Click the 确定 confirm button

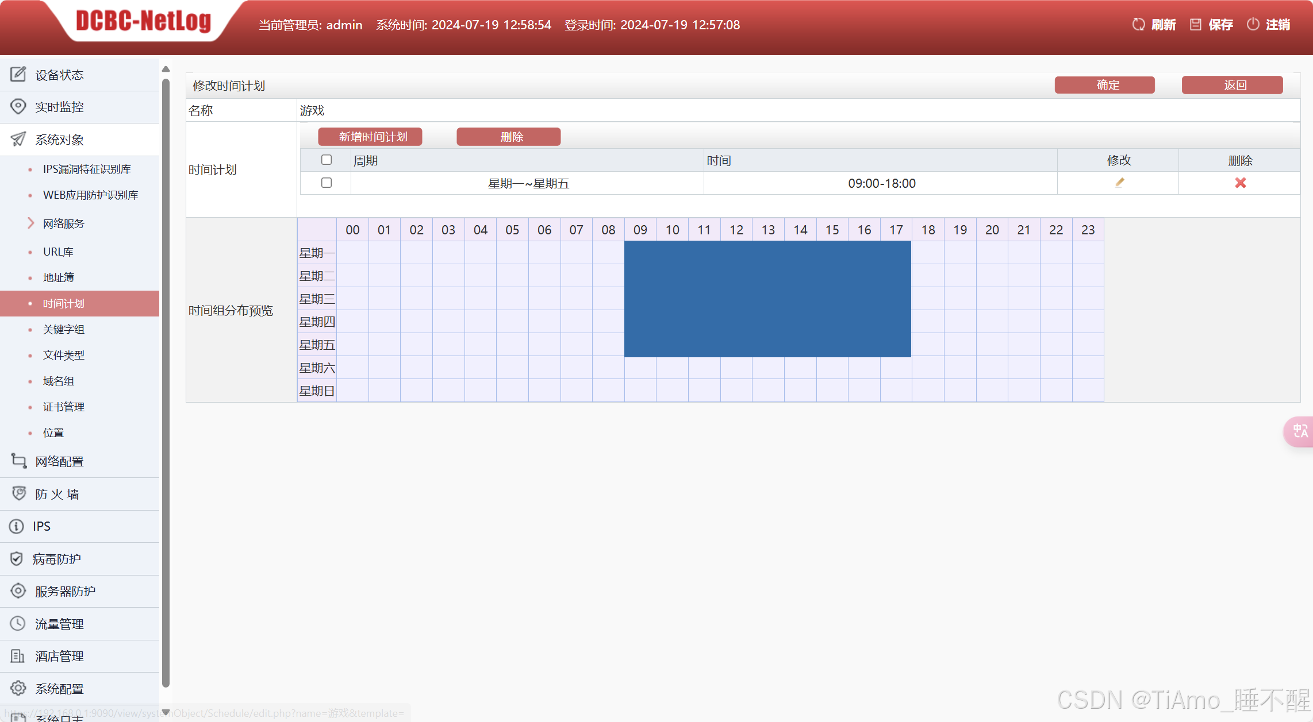tap(1104, 85)
